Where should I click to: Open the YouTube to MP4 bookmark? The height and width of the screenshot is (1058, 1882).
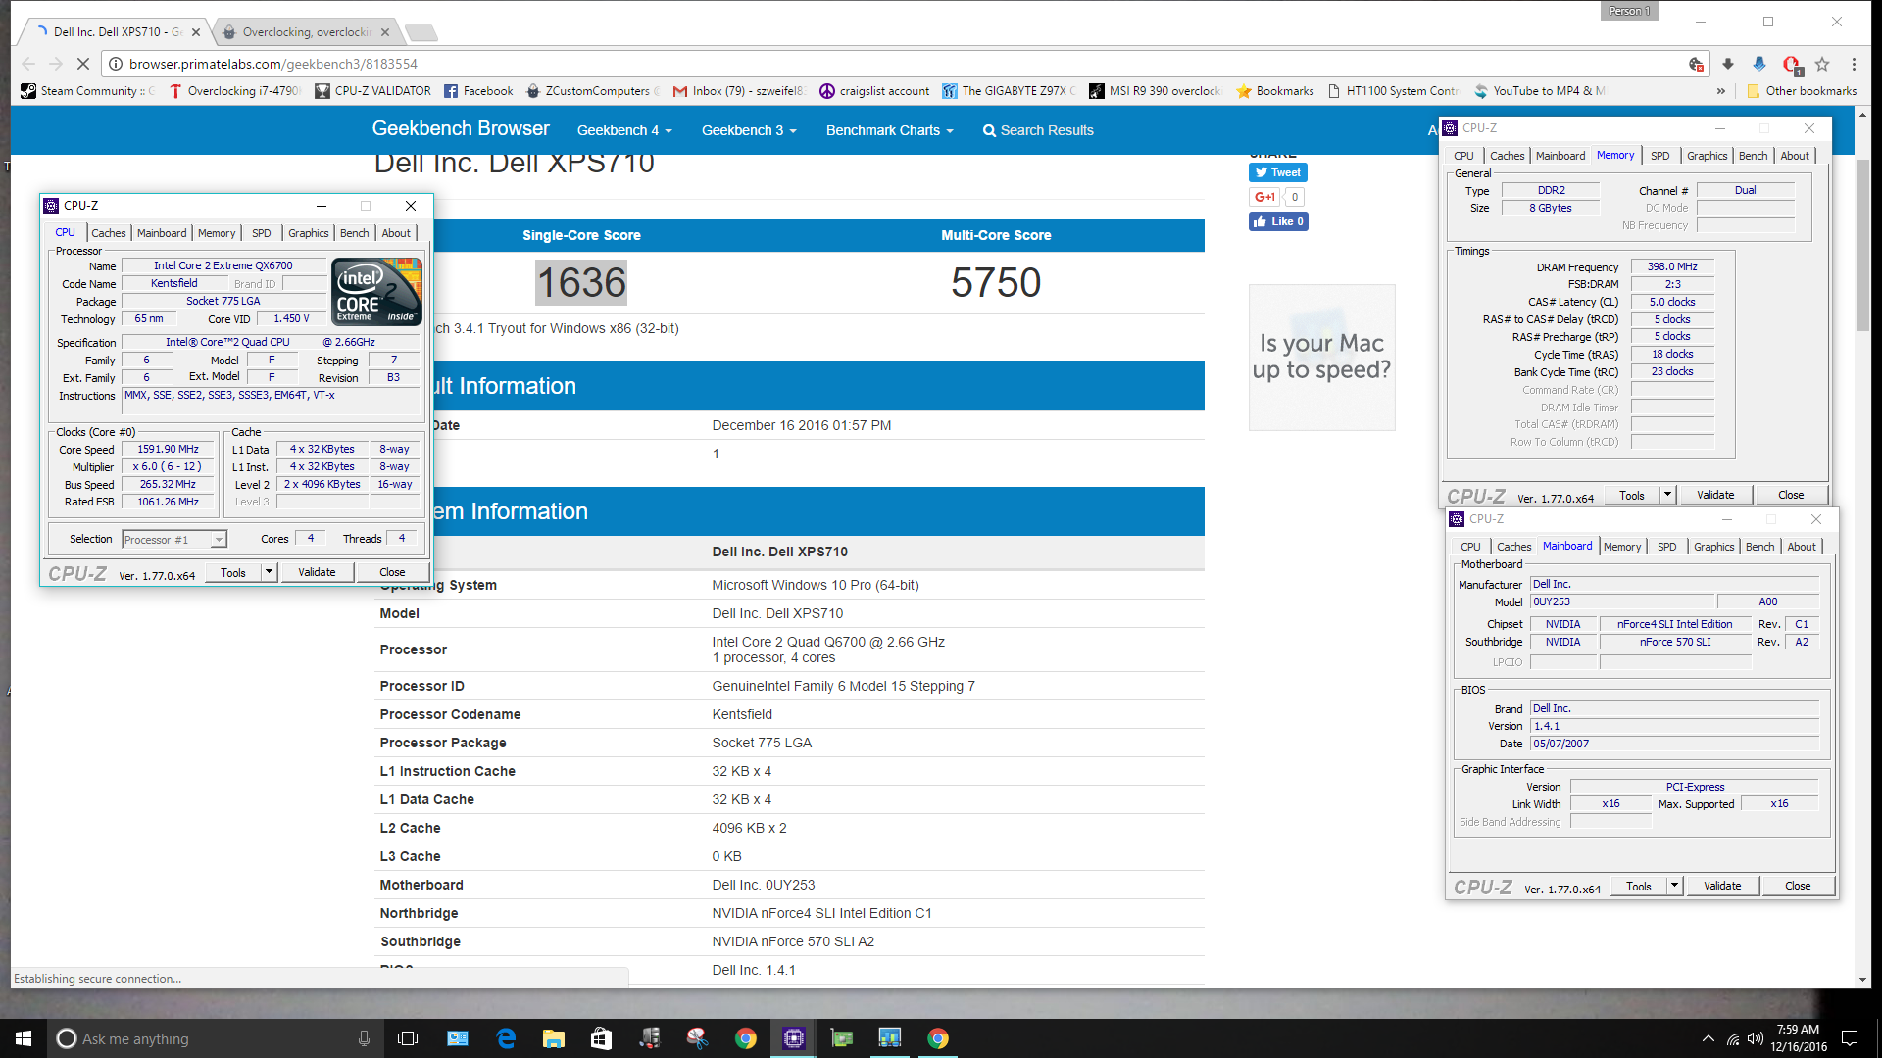[1539, 91]
